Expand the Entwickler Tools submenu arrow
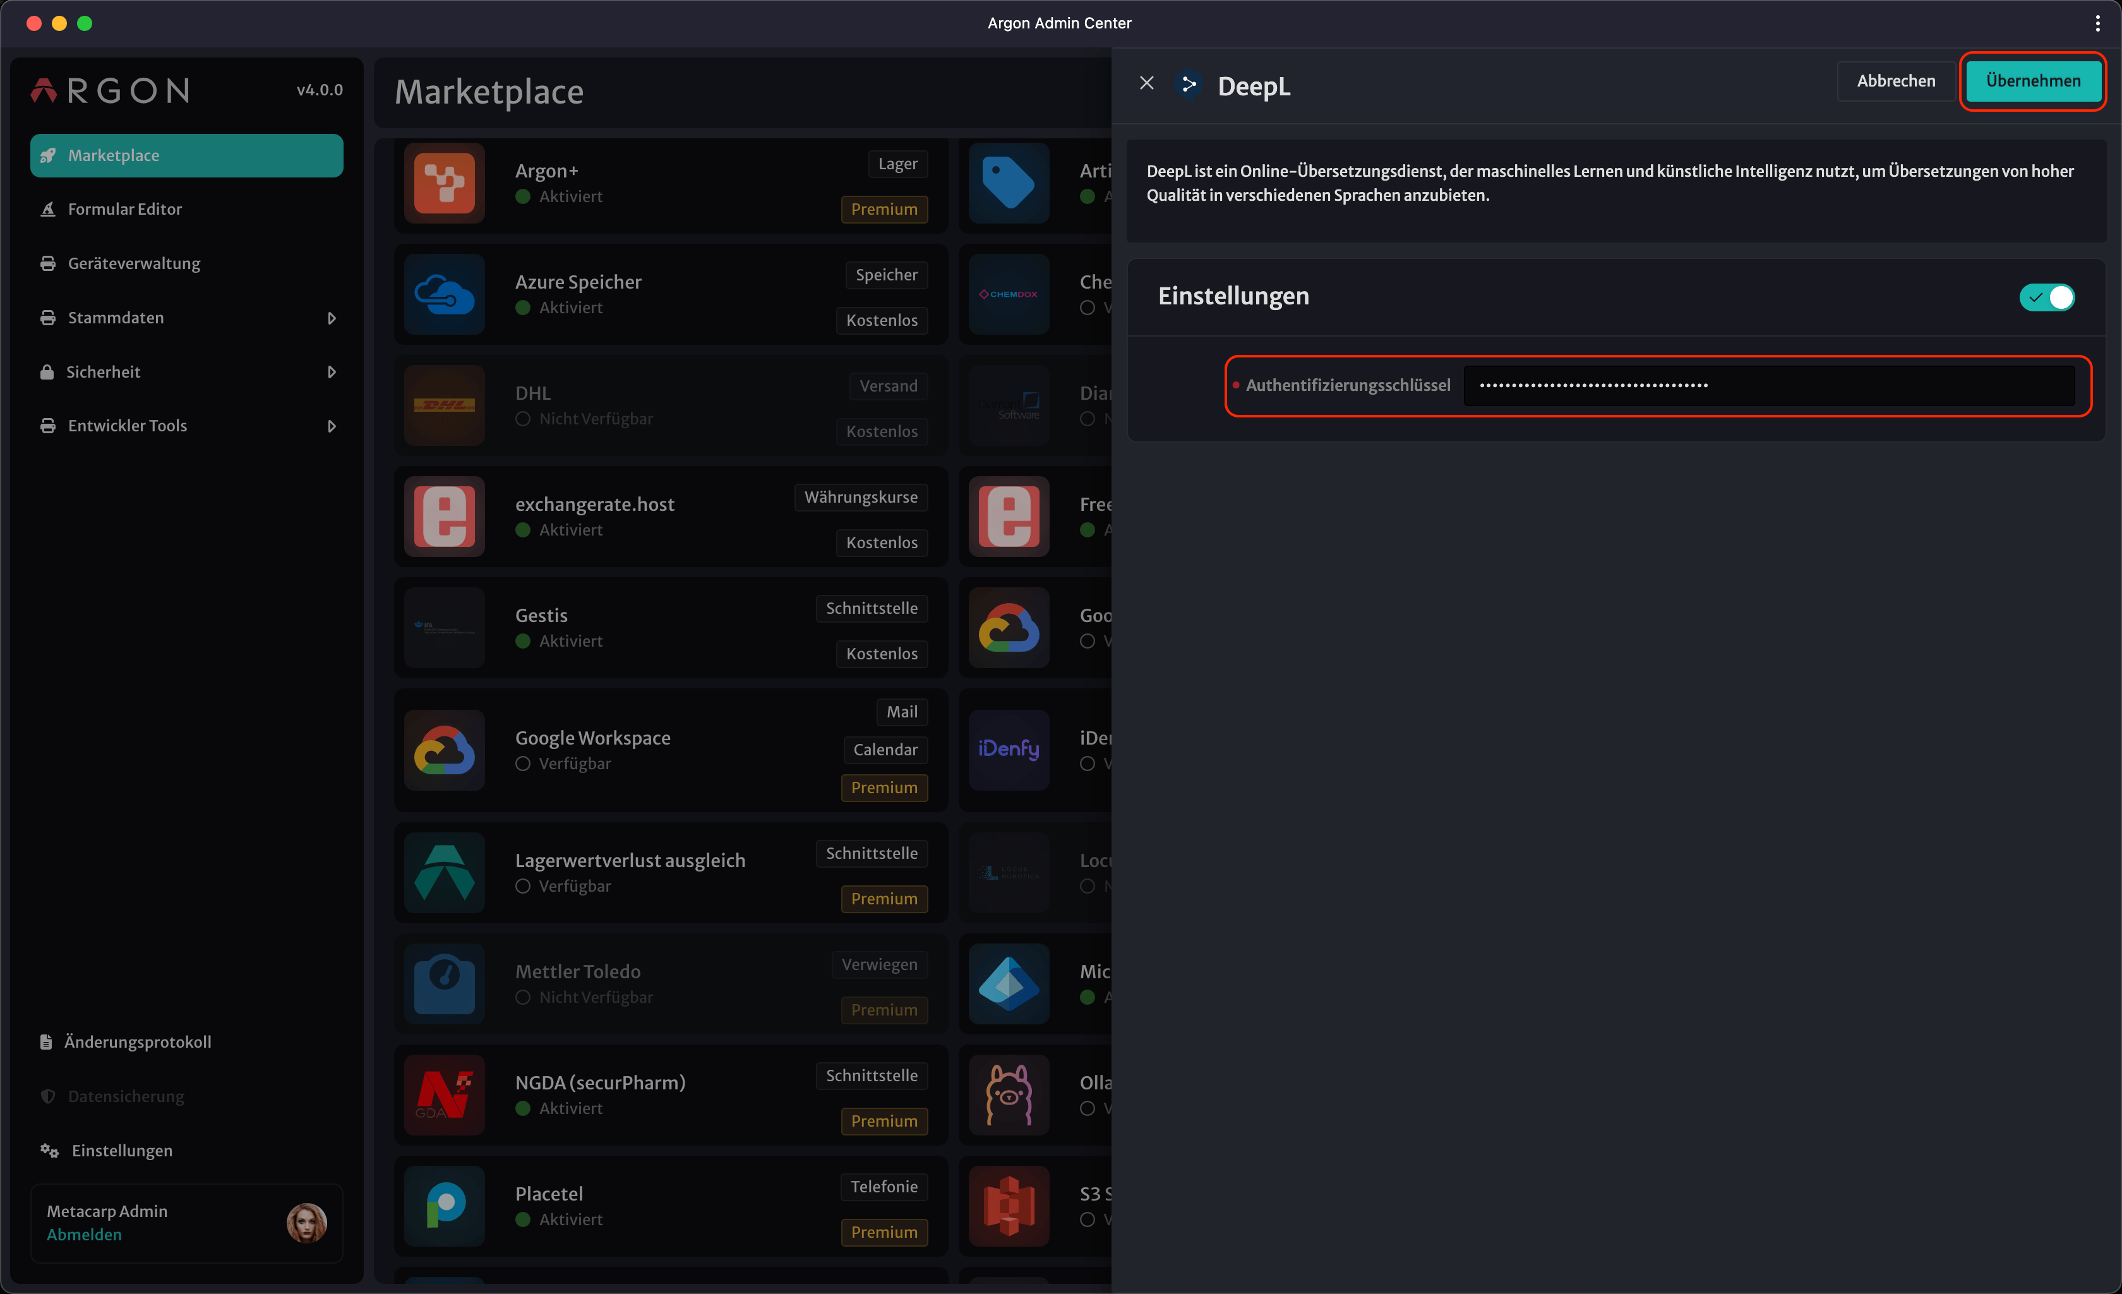Image resolution: width=2122 pixels, height=1294 pixels. 332,426
